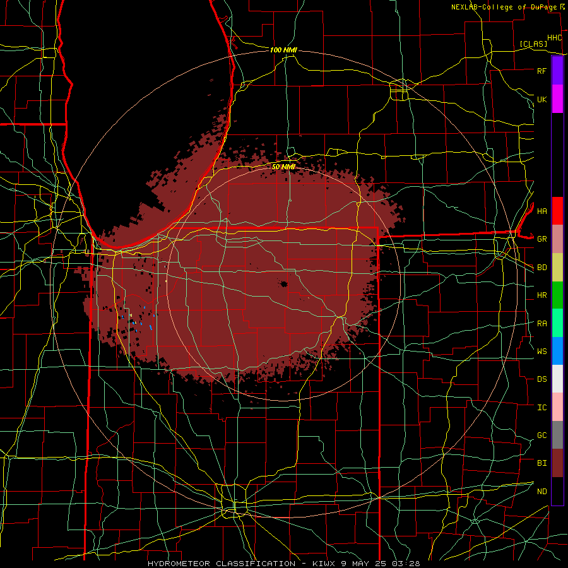The height and width of the screenshot is (568, 568).
Task: Click the BI legend label
Action: point(541,463)
